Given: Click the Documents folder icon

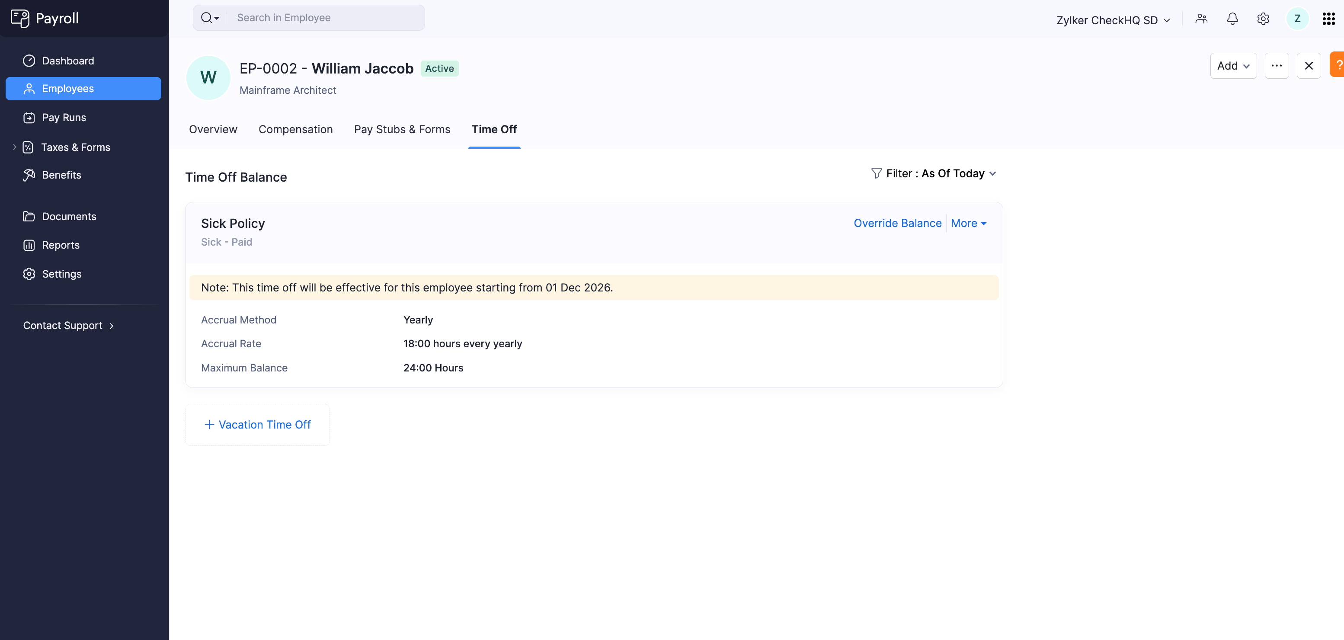Looking at the screenshot, I should coord(29,217).
